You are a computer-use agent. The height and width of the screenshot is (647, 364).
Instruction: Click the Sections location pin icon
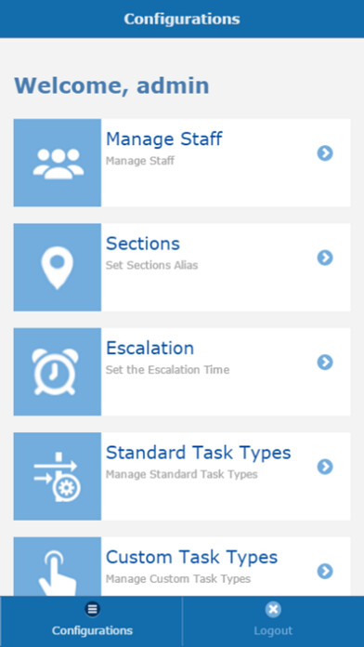coord(58,268)
